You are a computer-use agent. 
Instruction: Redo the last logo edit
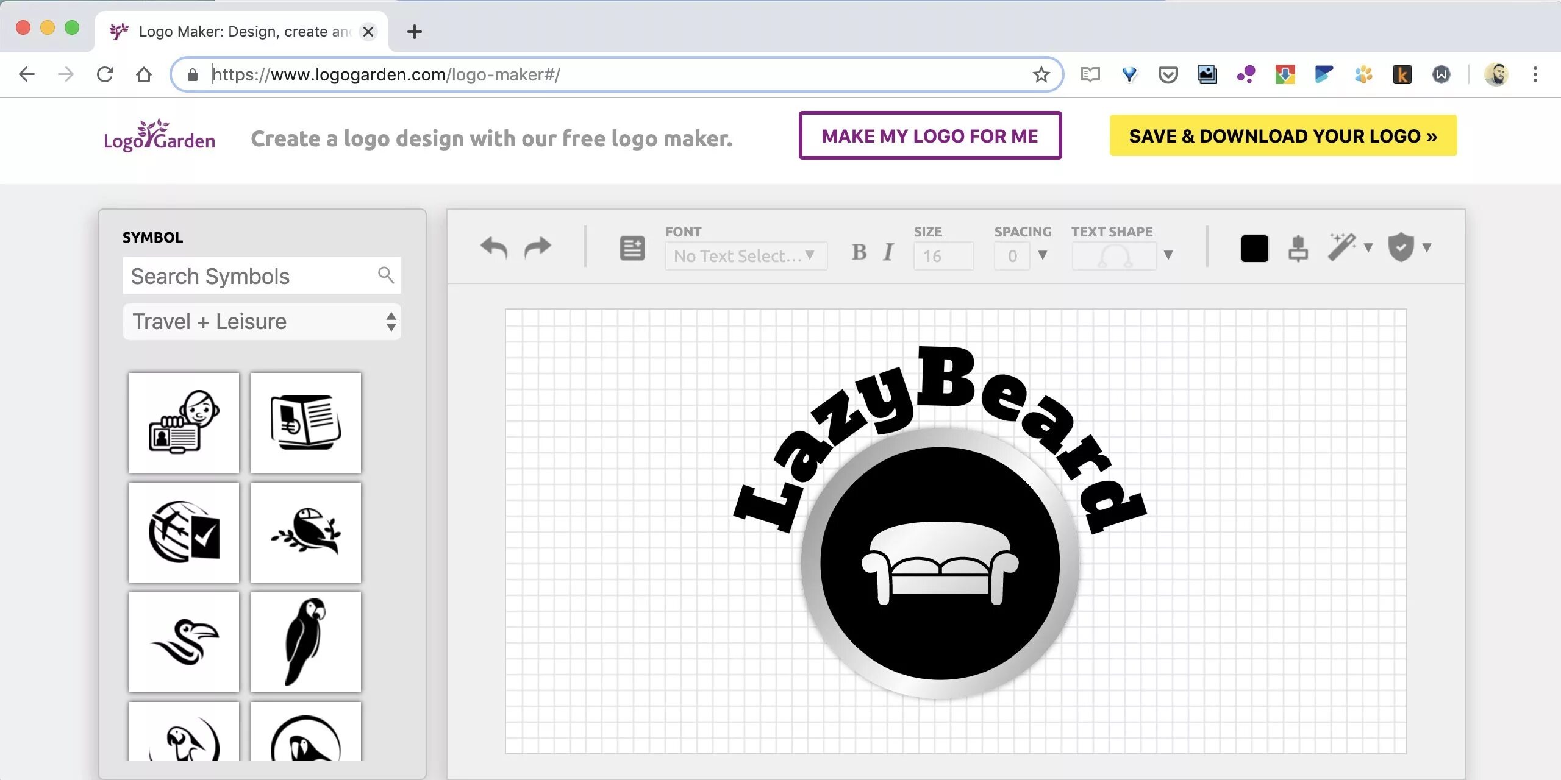click(537, 247)
